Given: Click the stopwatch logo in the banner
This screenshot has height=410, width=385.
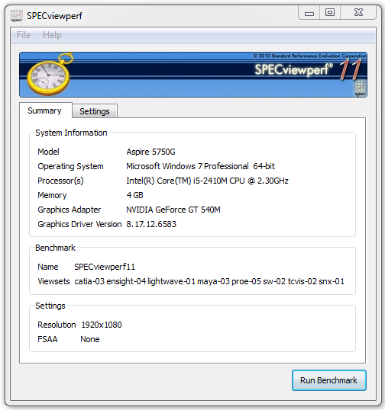Looking at the screenshot, I should (x=50, y=74).
